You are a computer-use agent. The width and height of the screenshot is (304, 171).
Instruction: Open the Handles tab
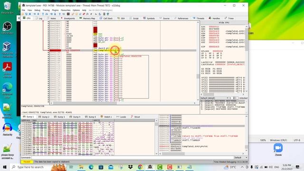[x=214, y=18]
